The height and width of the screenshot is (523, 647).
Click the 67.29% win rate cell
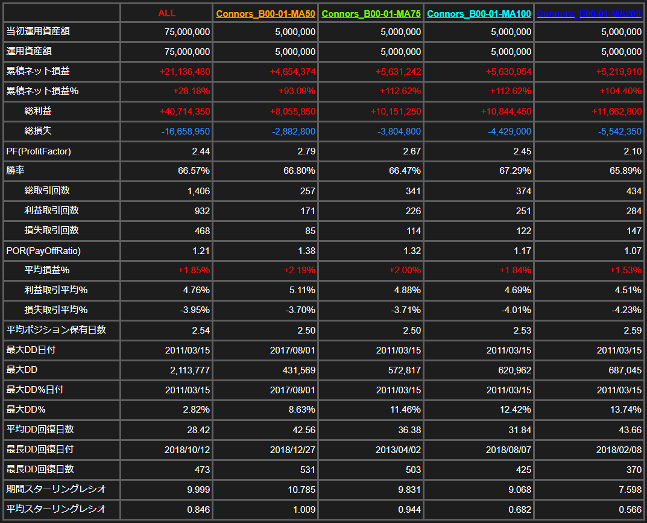pyautogui.click(x=515, y=171)
